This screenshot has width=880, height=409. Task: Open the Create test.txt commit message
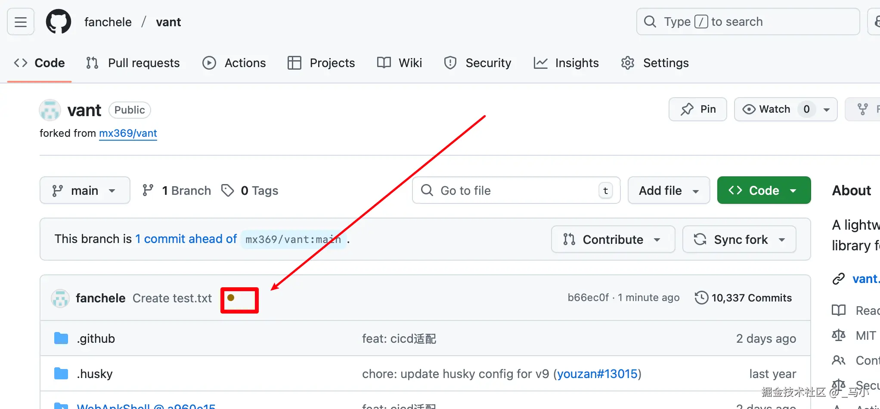(x=172, y=298)
